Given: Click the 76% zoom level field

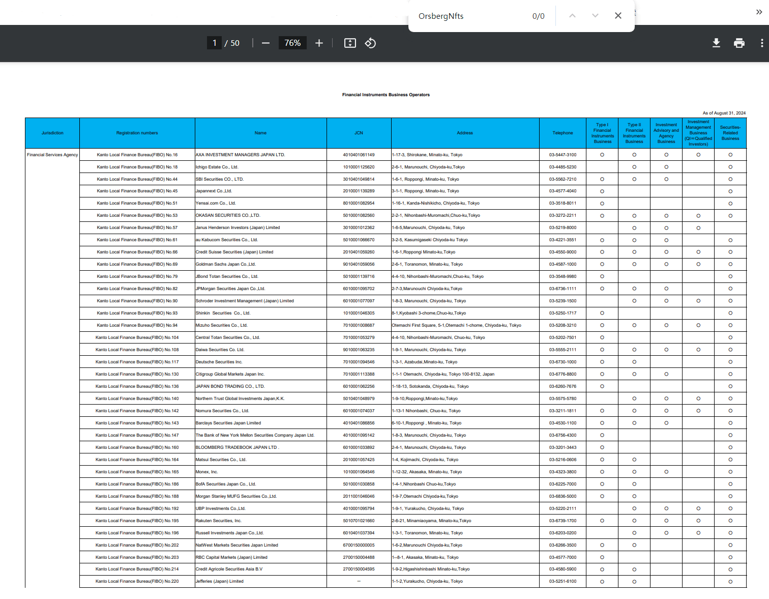Looking at the screenshot, I should [292, 43].
